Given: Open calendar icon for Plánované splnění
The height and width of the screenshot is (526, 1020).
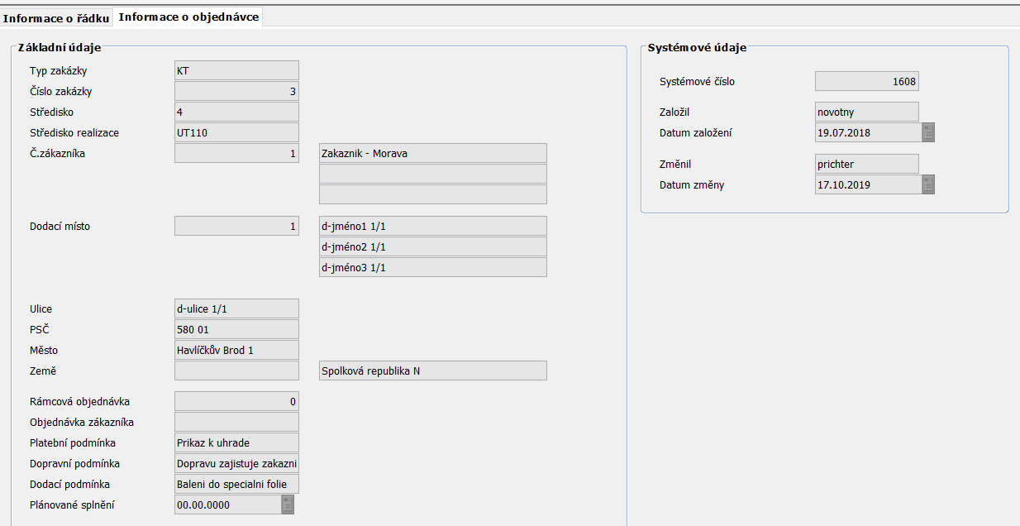Looking at the screenshot, I should pyautogui.click(x=288, y=504).
